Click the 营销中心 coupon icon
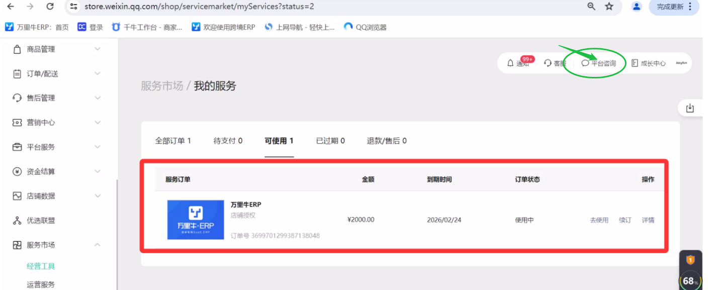This screenshot has height=290, width=726. (x=17, y=123)
